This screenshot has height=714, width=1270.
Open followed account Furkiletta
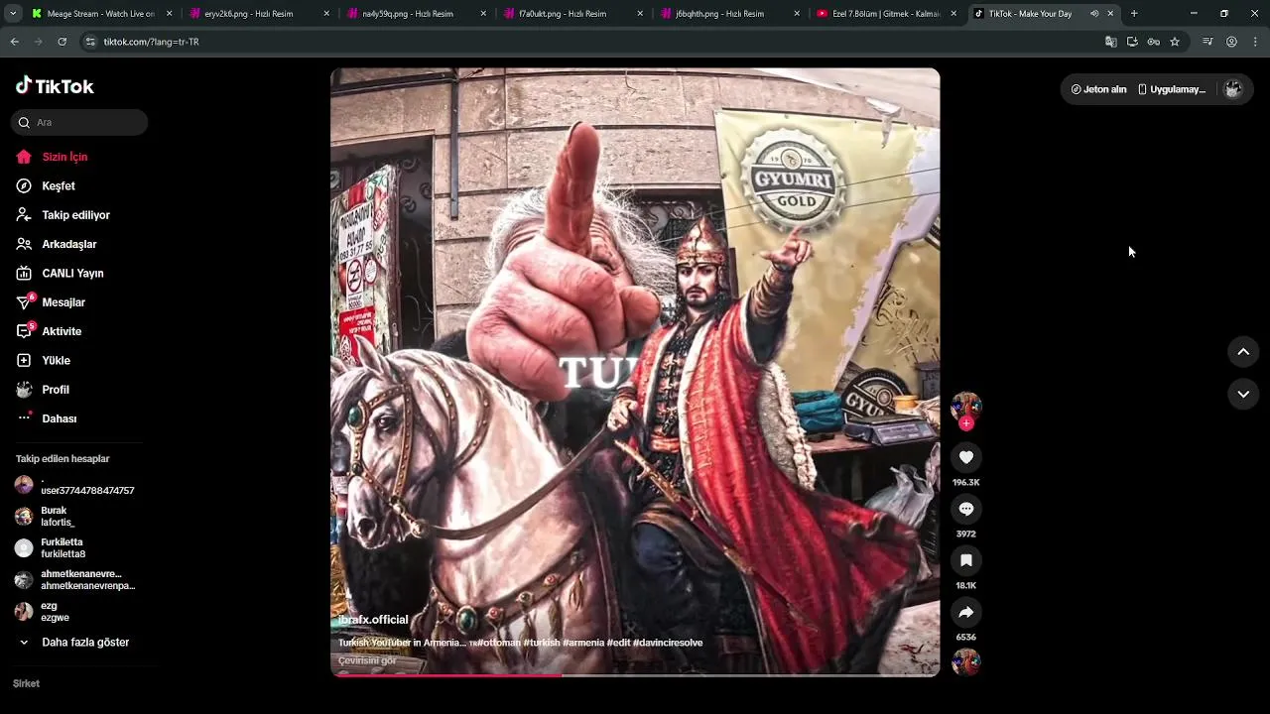coord(63,548)
